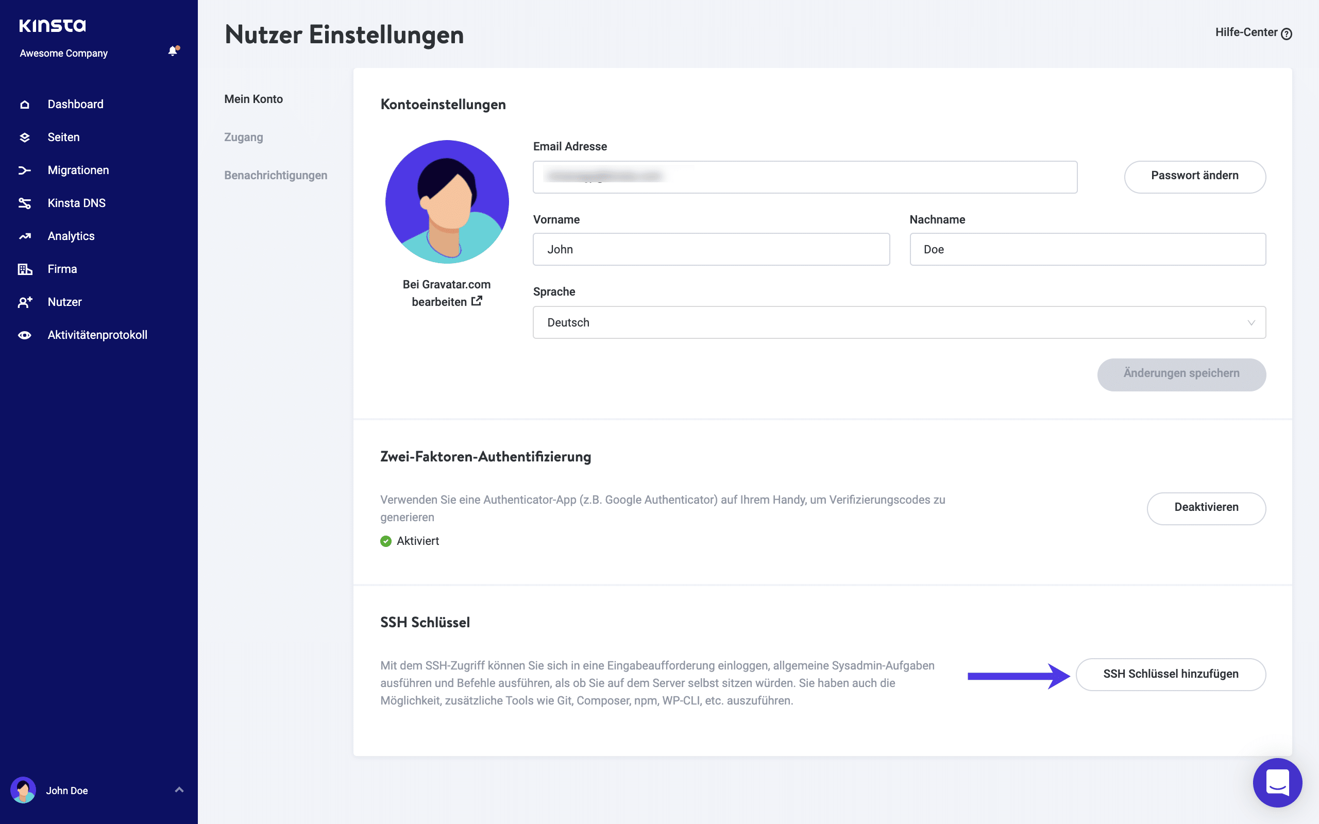This screenshot has width=1319, height=824.
Task: Click Deaktivieren for two-factor authentication
Action: point(1206,507)
